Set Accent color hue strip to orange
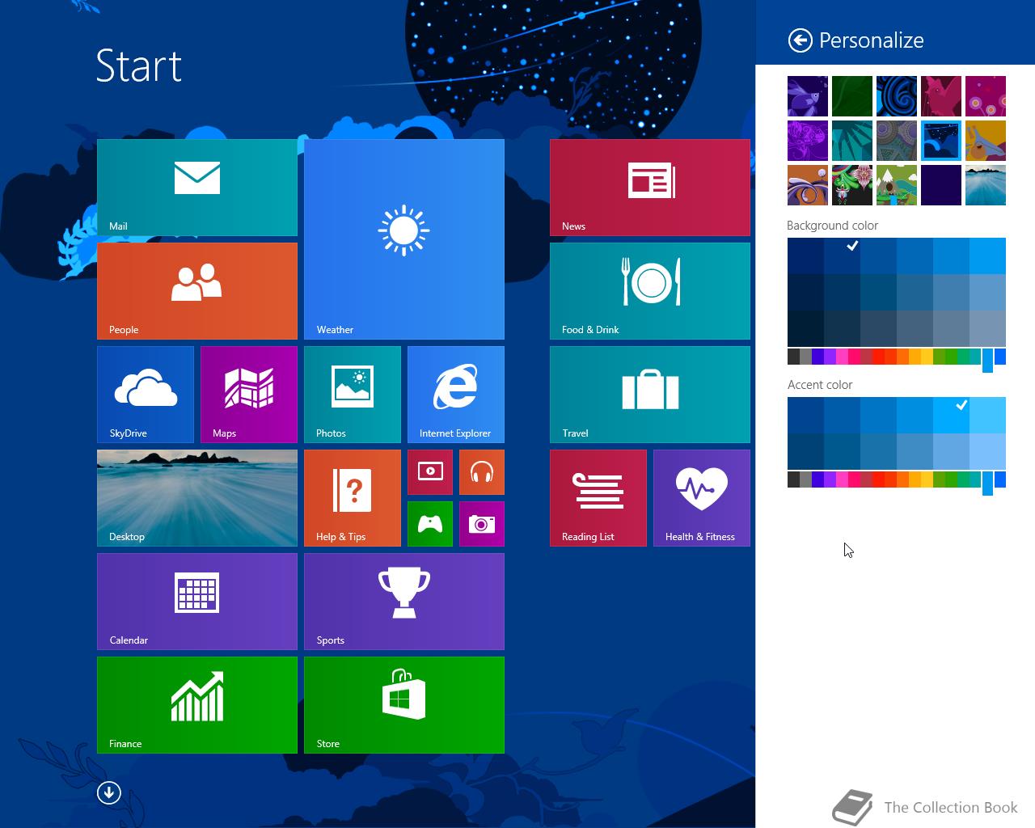The height and width of the screenshot is (828, 1035). (x=902, y=479)
